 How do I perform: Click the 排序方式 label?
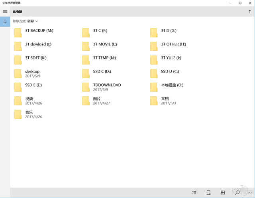20,21
